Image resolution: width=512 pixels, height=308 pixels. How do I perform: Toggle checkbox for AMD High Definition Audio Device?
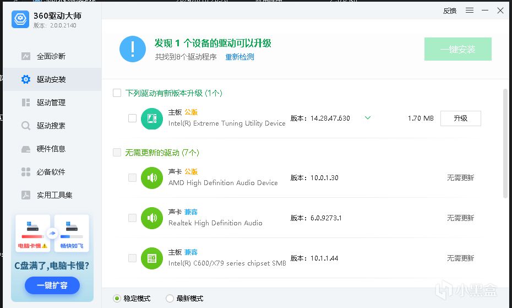[132, 177]
